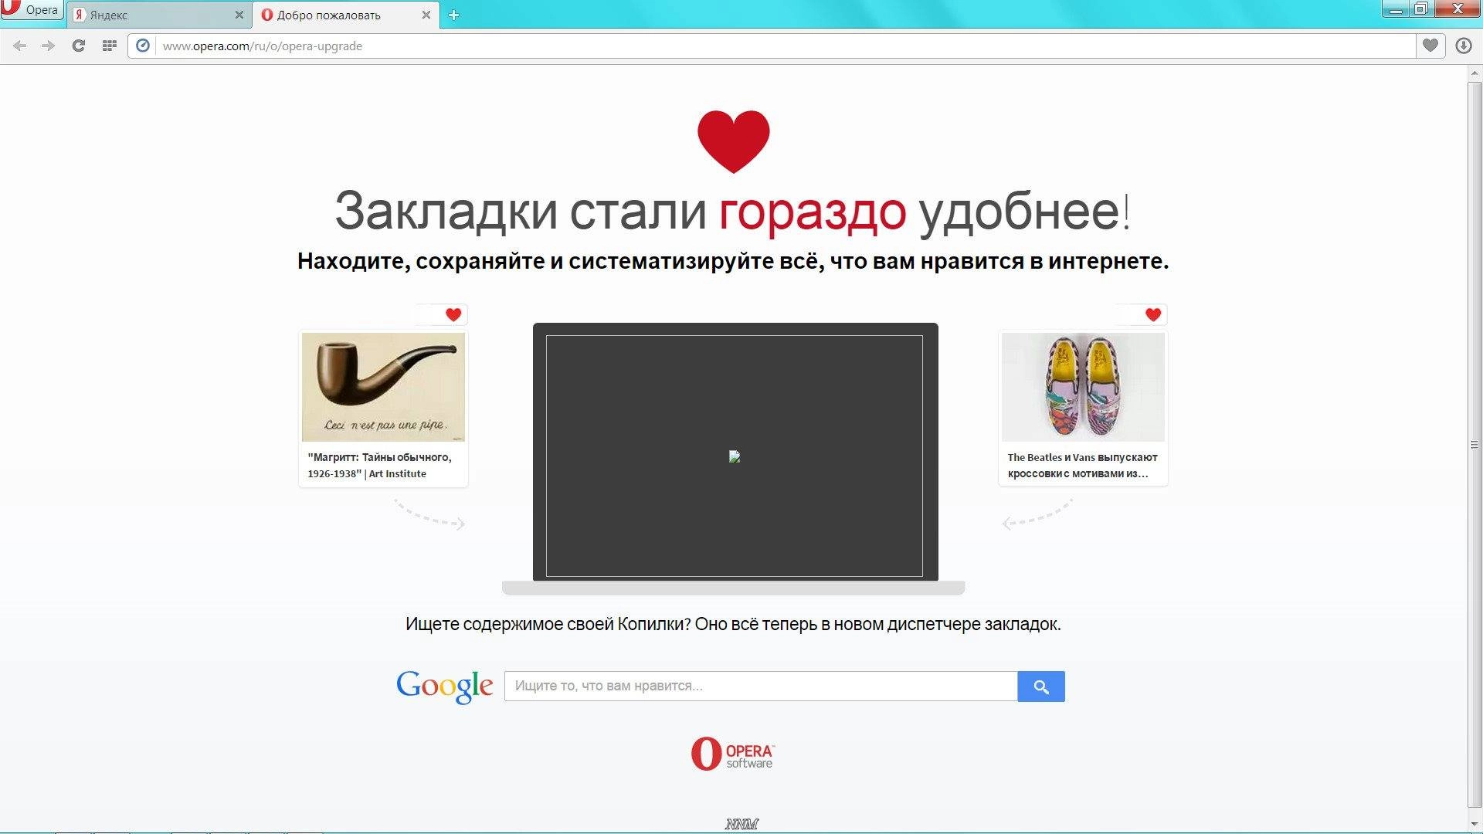Minimize the Opera window
Screen dimensions: 1483x834
click(1396, 9)
